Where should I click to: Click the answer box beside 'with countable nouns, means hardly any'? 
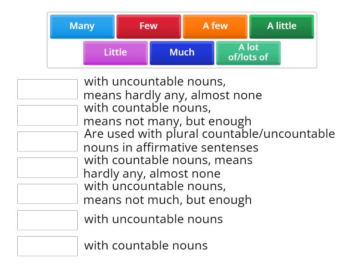click(x=47, y=167)
